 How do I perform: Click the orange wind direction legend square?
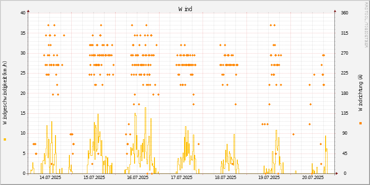(x=360, y=123)
